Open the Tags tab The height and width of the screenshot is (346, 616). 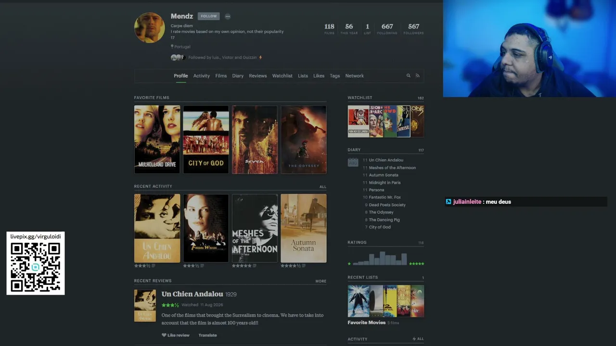coord(335,76)
